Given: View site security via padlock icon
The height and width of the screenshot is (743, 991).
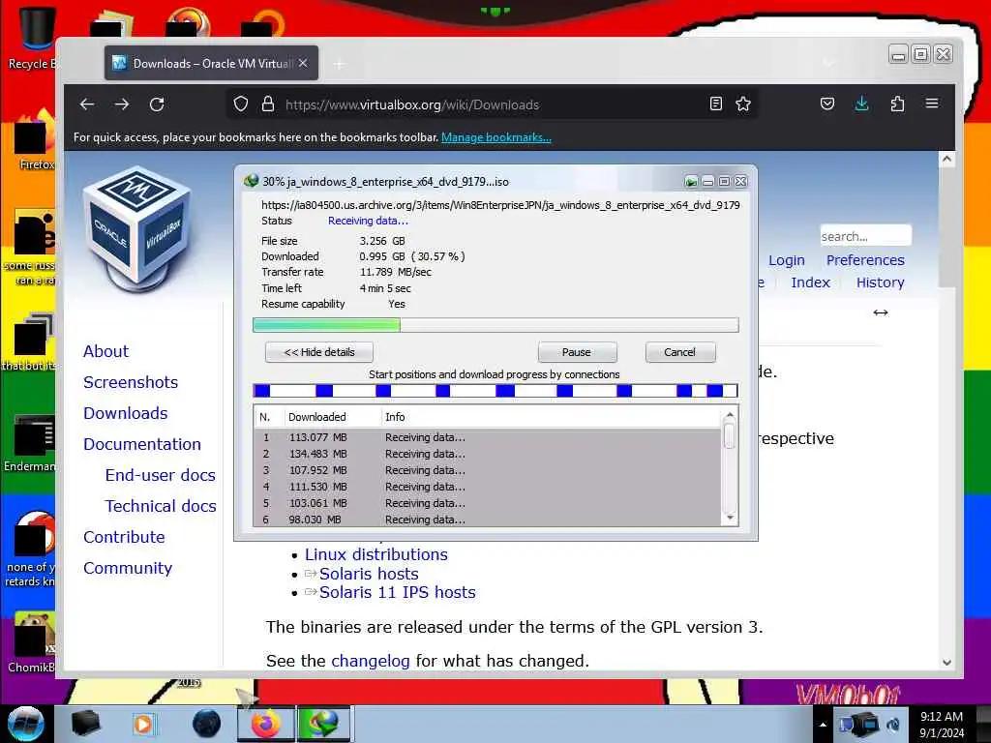Looking at the screenshot, I should pyautogui.click(x=268, y=104).
